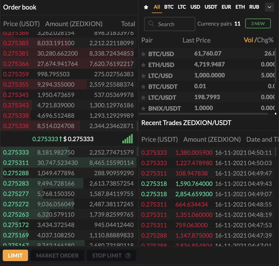The image size is (279, 266).
Task: Select bid amount 8,181.982750
Action: [x=56, y=152]
